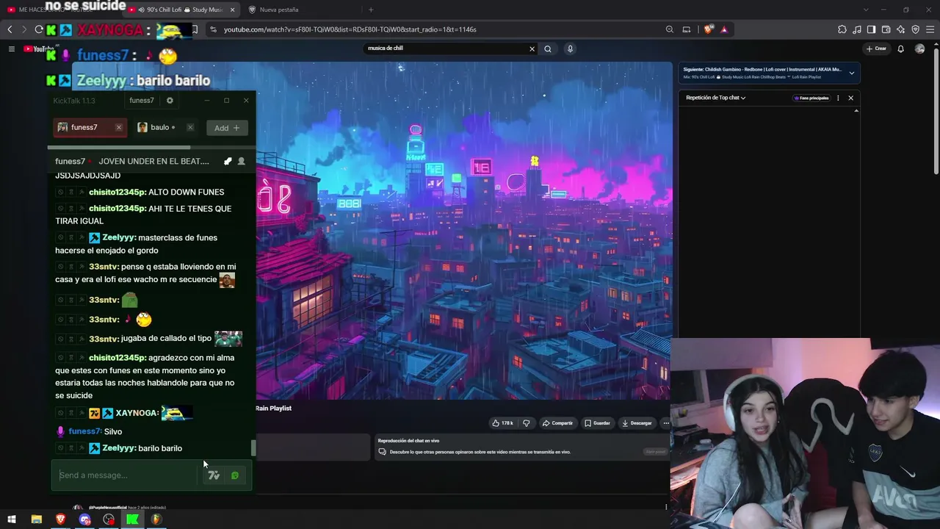Open pinned message icon in KickTalk header

(x=228, y=162)
